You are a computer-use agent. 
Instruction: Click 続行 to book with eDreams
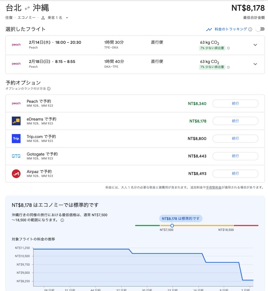(235, 121)
